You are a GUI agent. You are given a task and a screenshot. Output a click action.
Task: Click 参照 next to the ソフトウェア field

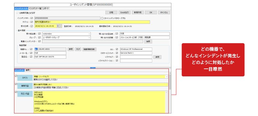point(157,57)
